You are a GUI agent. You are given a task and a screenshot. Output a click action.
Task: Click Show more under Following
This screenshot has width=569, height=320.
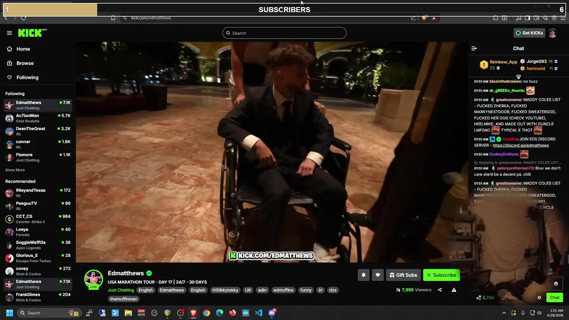(x=15, y=170)
